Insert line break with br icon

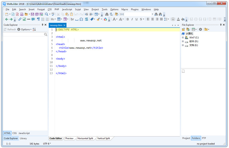[x=72, y=19]
